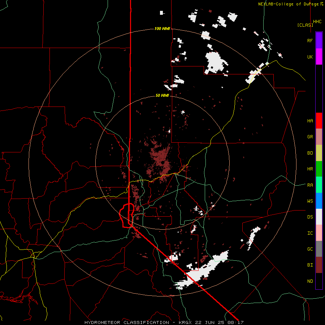Click the GC legend label

[310, 249]
